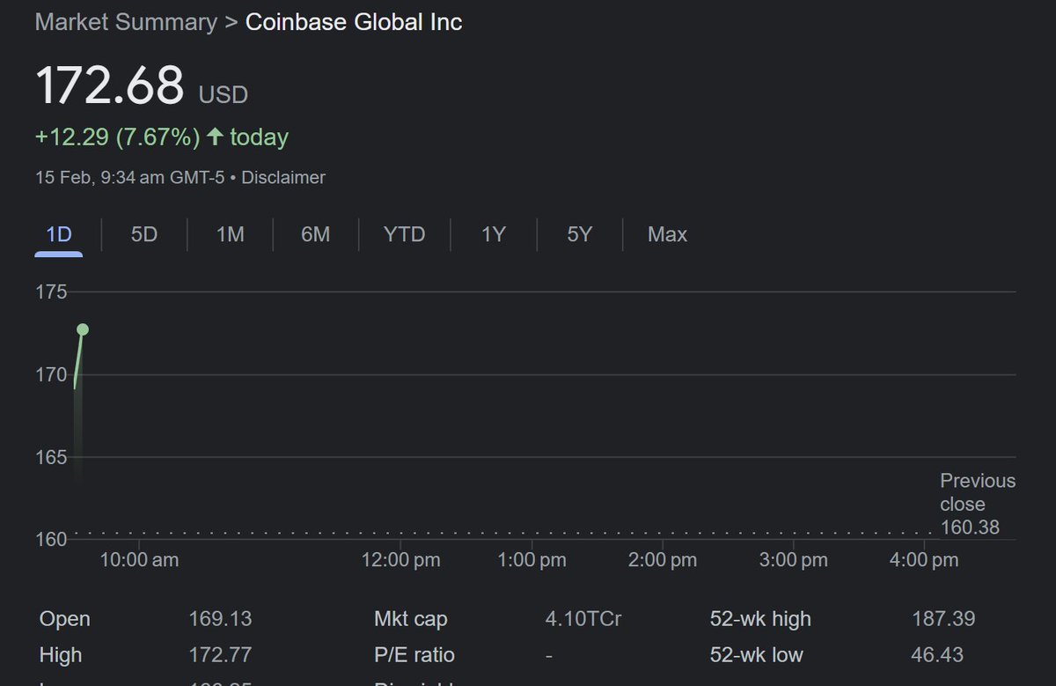
Task: Click the P/E ratio label
Action: coord(414,655)
